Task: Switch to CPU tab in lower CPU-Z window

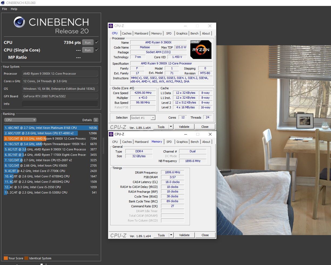Action: click(115, 142)
